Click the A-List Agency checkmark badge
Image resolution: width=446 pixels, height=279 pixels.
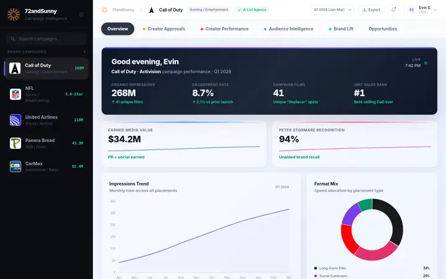click(x=252, y=10)
